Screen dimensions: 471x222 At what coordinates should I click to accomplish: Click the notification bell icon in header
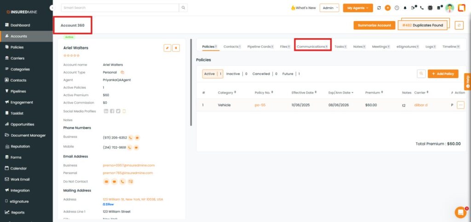click(405, 8)
